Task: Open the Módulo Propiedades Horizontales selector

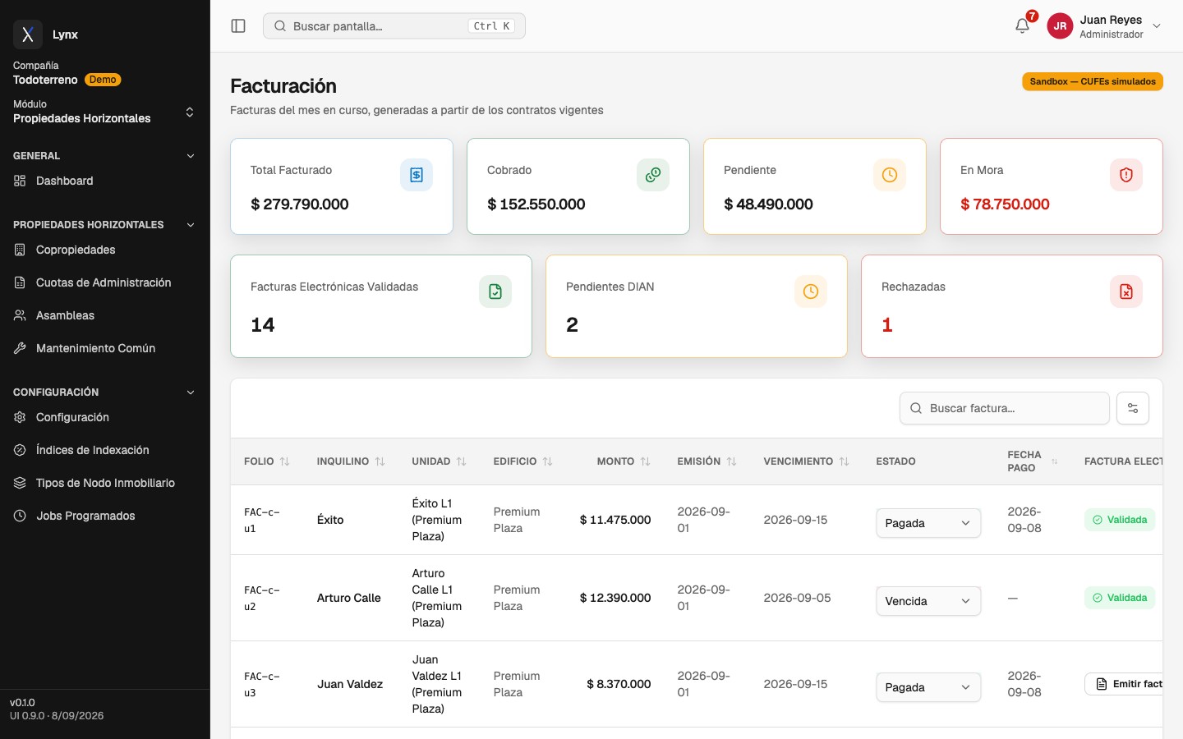Action: click(x=105, y=112)
